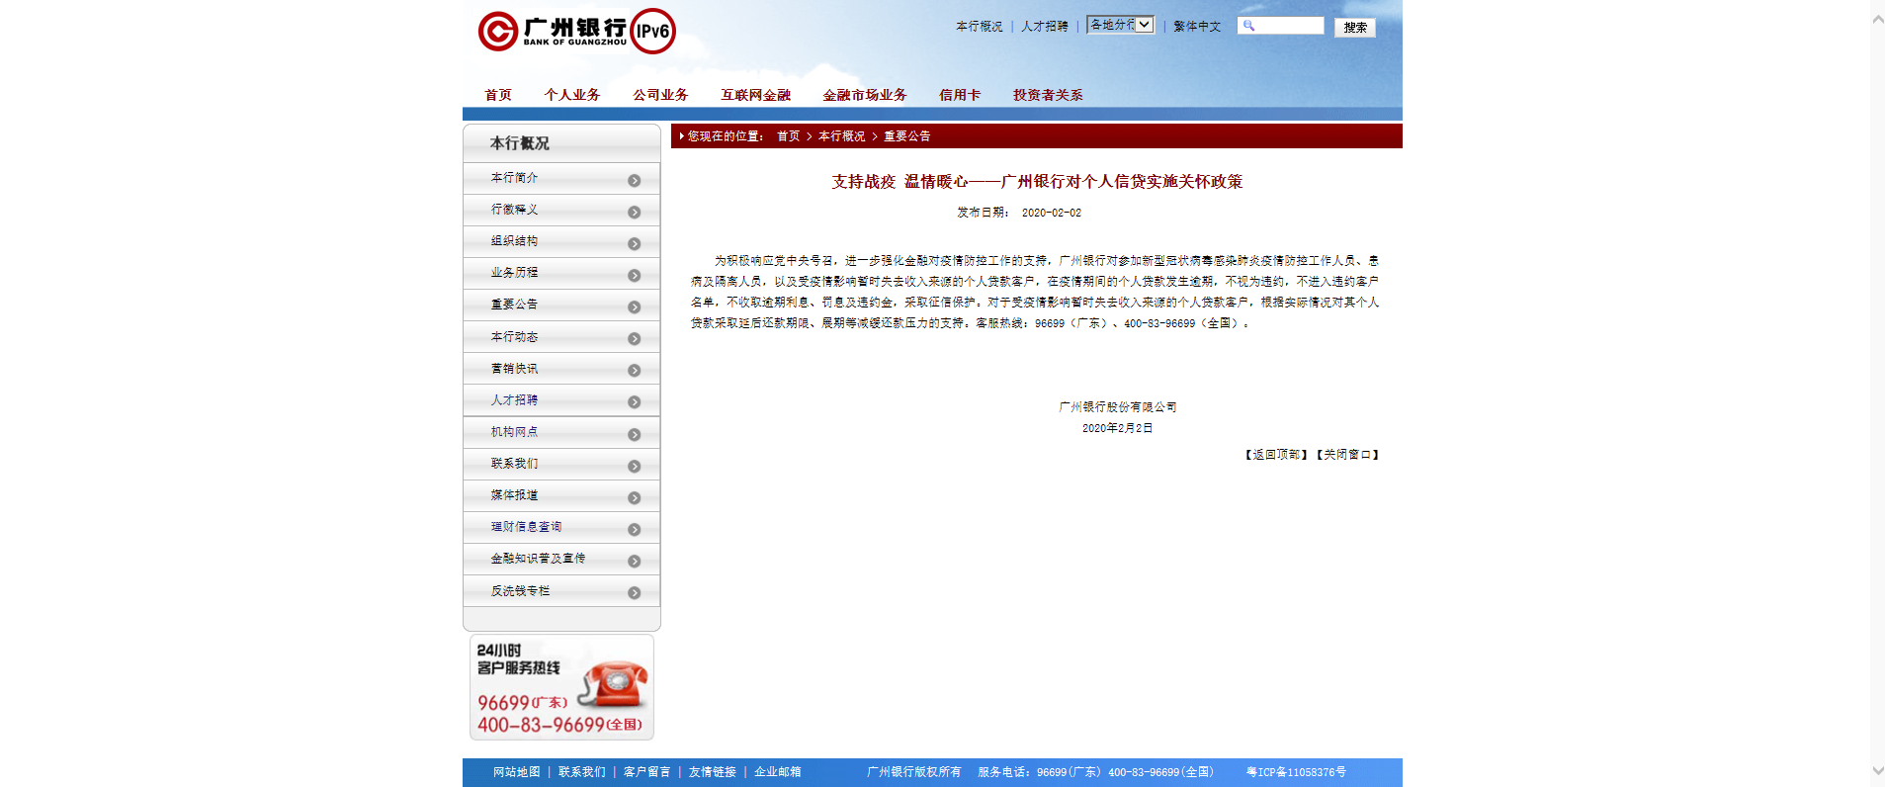Click the 粤ICP备11058376号 footer link

point(1296,772)
